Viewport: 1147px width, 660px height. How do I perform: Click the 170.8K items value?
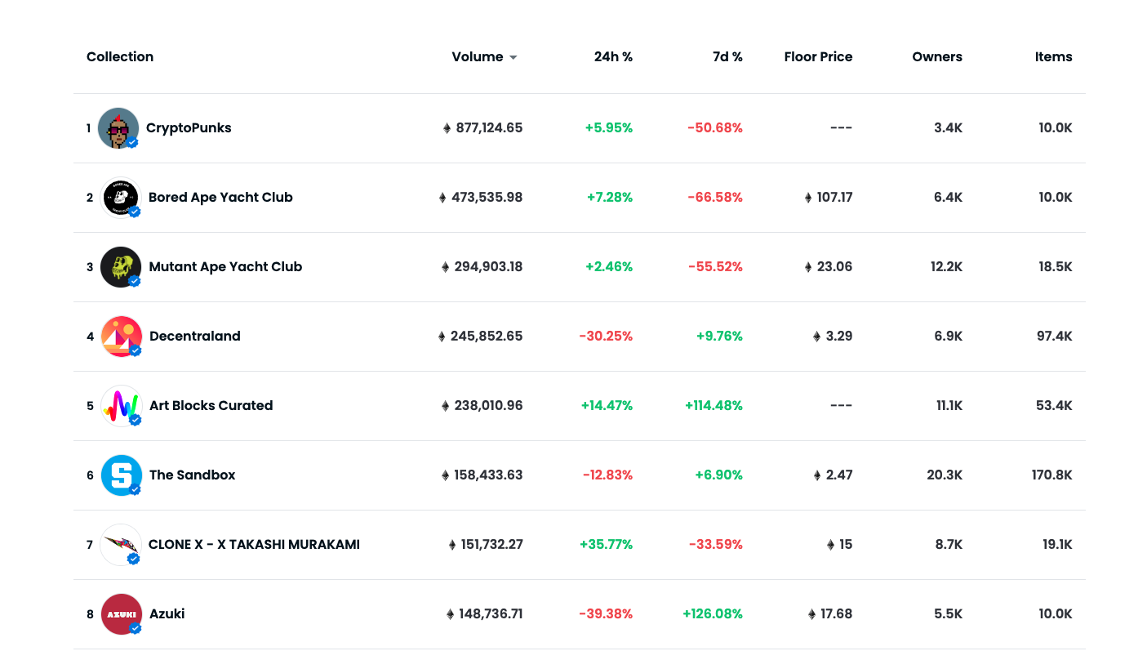coord(1051,475)
